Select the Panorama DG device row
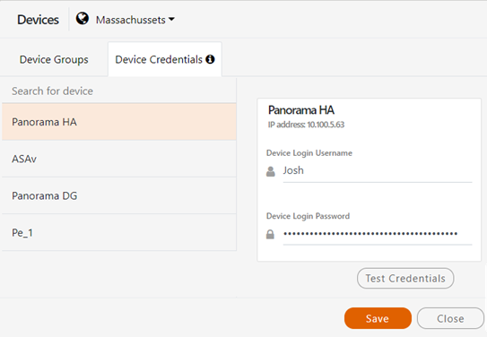 pos(119,195)
